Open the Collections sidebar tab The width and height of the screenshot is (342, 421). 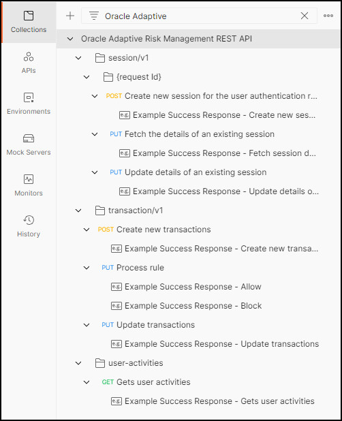tap(29, 22)
